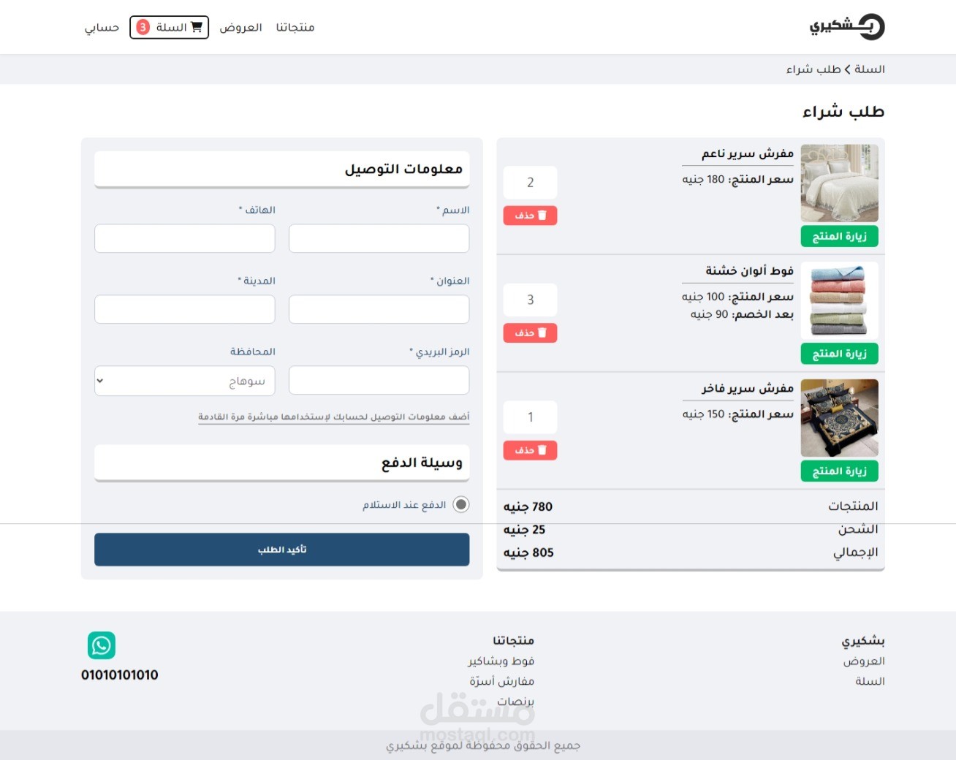
Task: Click the مفرش سرير فاخر product title
Action: (x=748, y=388)
